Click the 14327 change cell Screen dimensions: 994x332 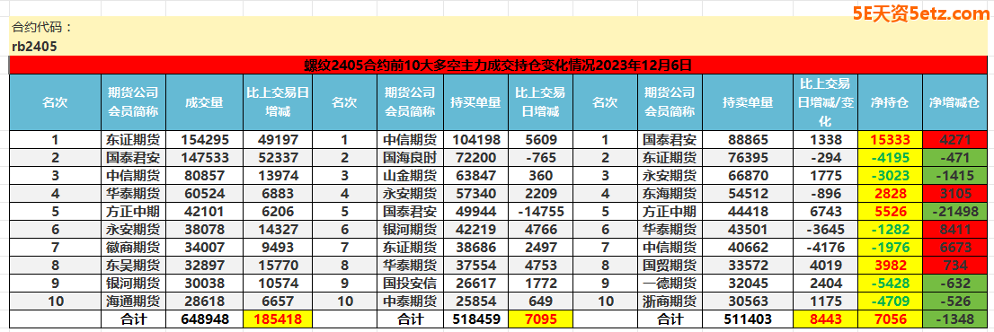coord(279,230)
